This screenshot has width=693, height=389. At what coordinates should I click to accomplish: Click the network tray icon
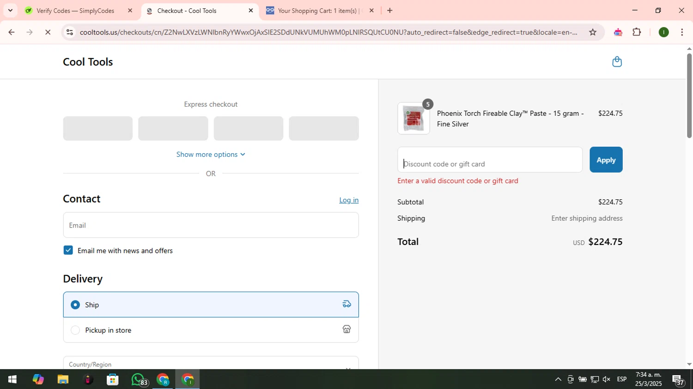595,379
